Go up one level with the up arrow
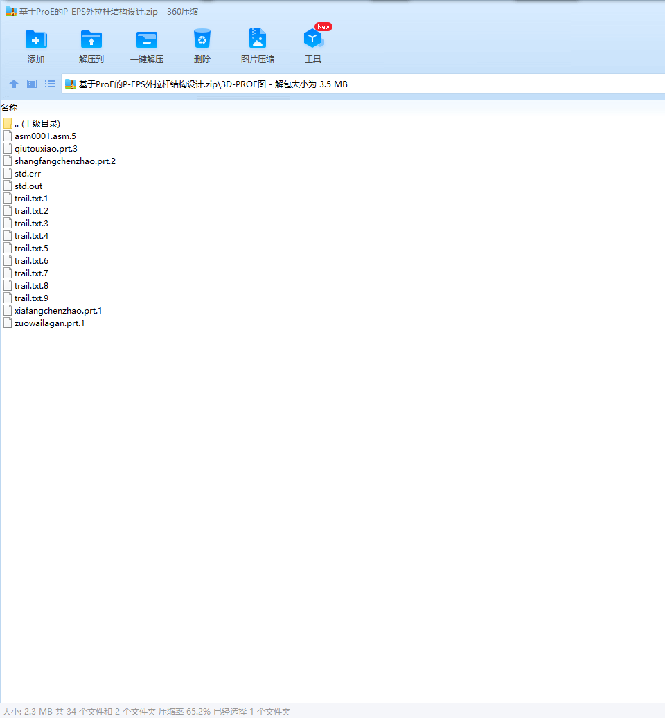 pos(14,84)
